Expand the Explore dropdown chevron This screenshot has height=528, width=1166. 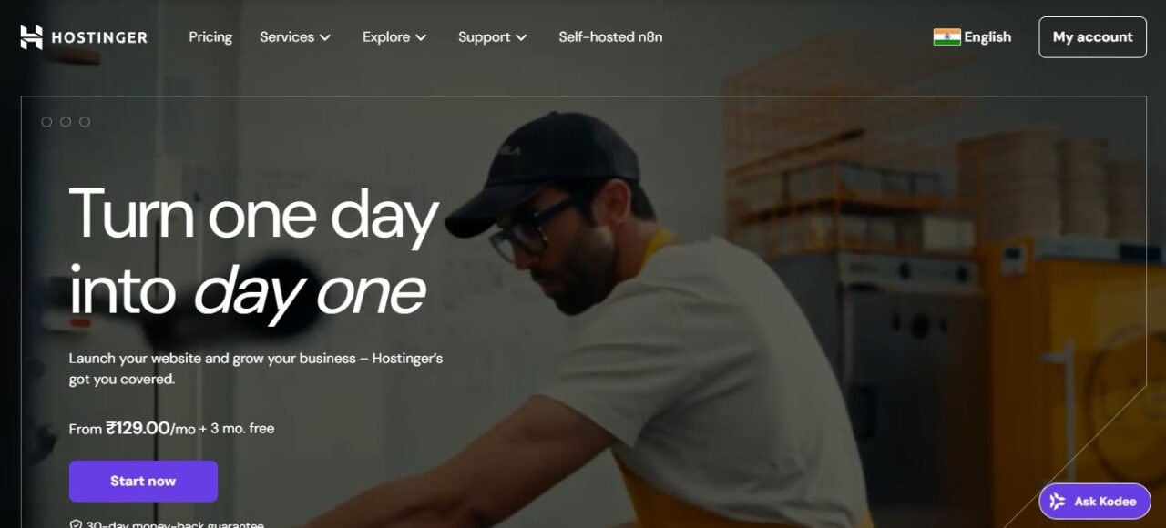click(421, 37)
